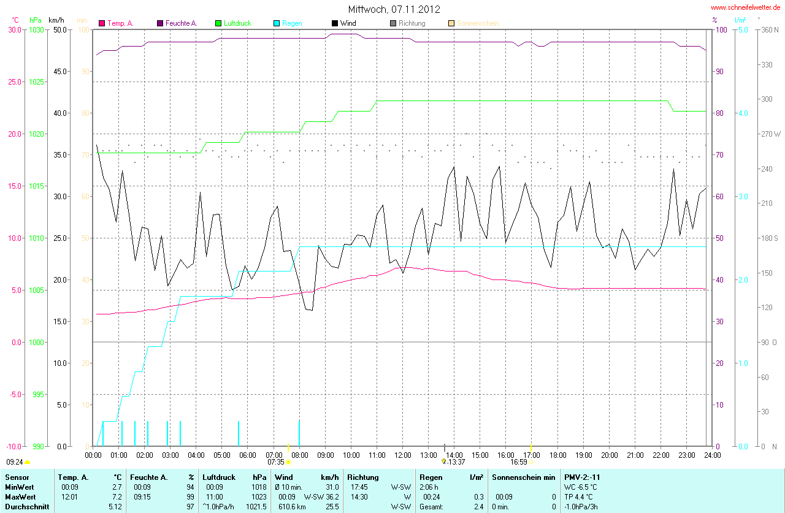Image resolution: width=785 pixels, height=513 pixels.
Task: Click the purple Feuchte A. legend swatch
Action: [x=160, y=23]
